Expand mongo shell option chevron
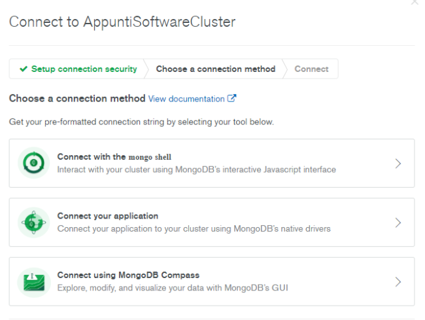The width and height of the screenshot is (425, 320). coord(398,164)
